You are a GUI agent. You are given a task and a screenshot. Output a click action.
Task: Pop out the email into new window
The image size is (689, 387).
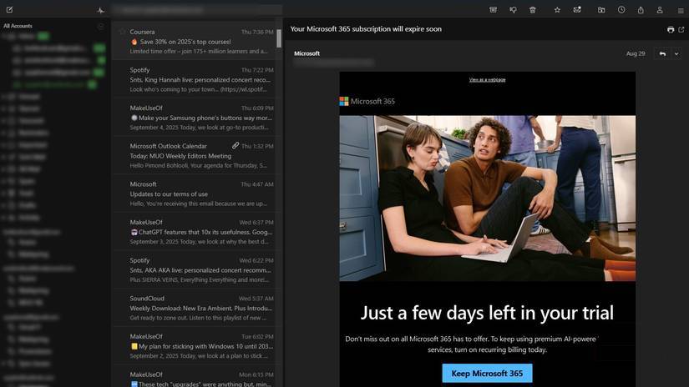681,29
